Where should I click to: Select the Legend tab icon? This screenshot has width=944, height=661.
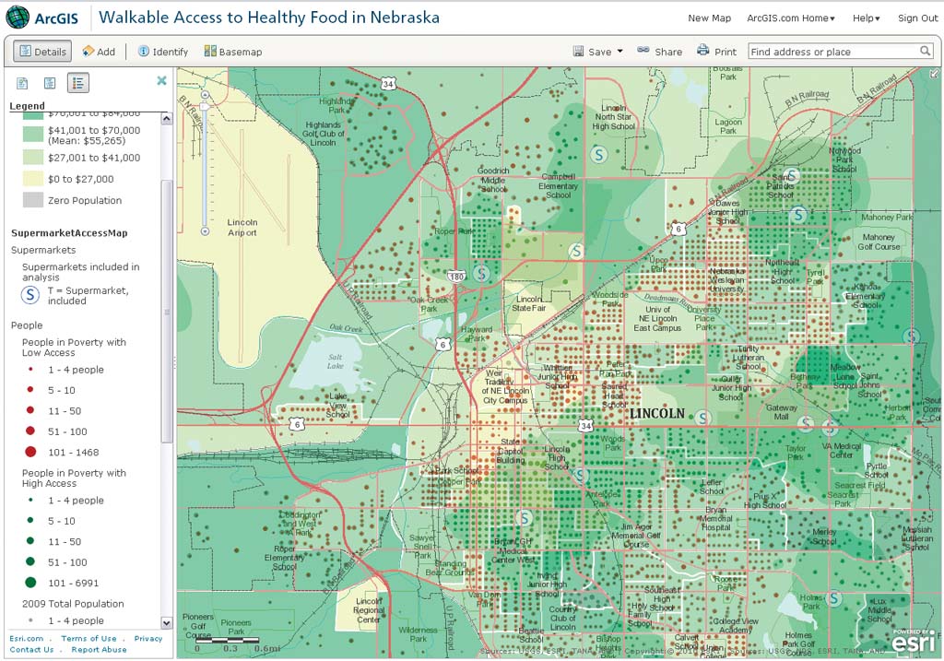click(78, 83)
